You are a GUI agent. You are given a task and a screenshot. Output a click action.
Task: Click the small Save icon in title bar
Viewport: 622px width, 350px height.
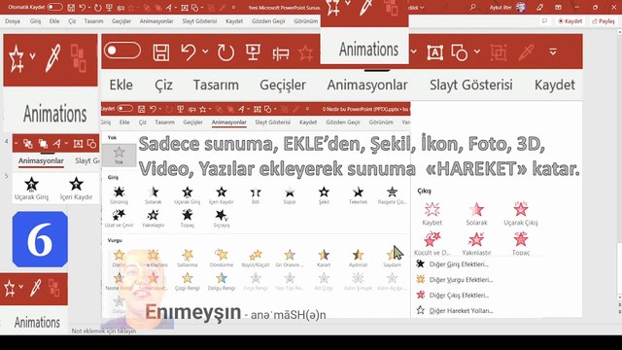pos(71,8)
